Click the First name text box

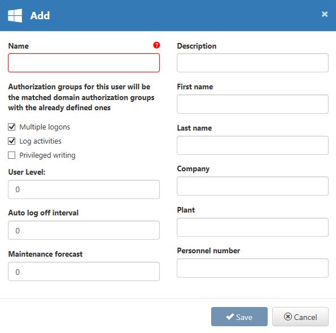pyautogui.click(x=252, y=104)
